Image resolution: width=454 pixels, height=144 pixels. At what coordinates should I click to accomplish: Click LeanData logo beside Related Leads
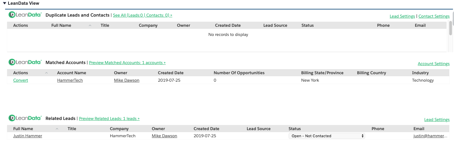tap(25, 118)
